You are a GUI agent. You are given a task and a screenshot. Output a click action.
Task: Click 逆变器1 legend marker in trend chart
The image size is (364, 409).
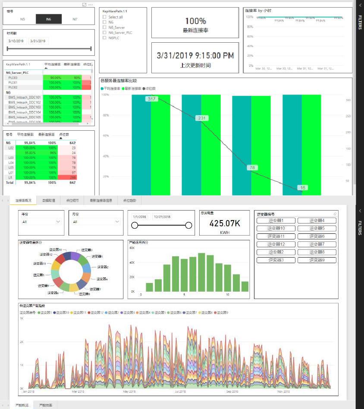[x=39, y=312]
